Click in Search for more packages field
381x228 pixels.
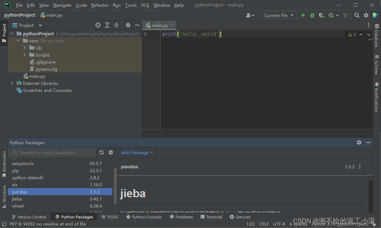pos(52,152)
